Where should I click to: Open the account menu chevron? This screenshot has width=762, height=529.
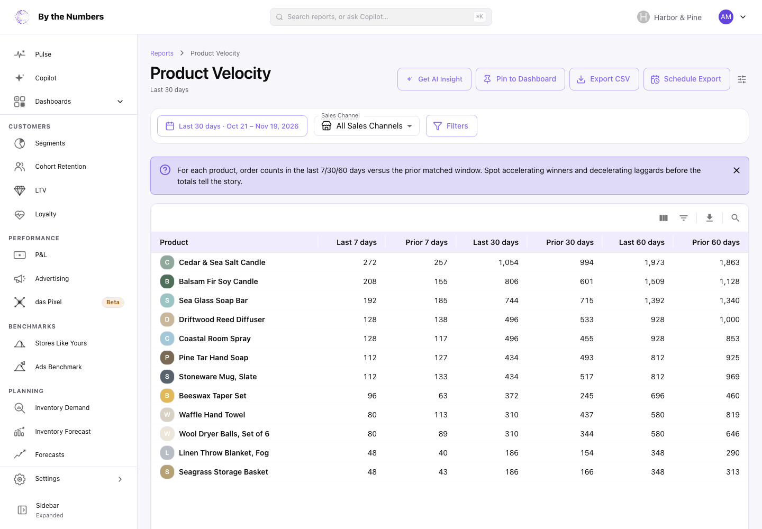(x=743, y=17)
